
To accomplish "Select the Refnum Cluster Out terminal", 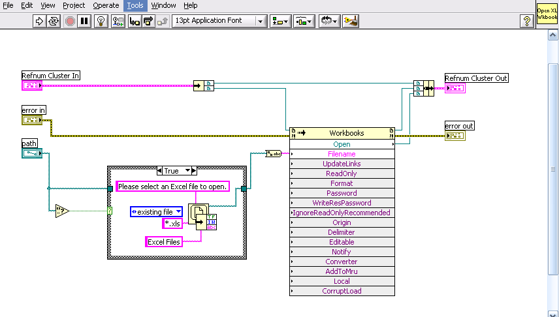I will [x=455, y=88].
